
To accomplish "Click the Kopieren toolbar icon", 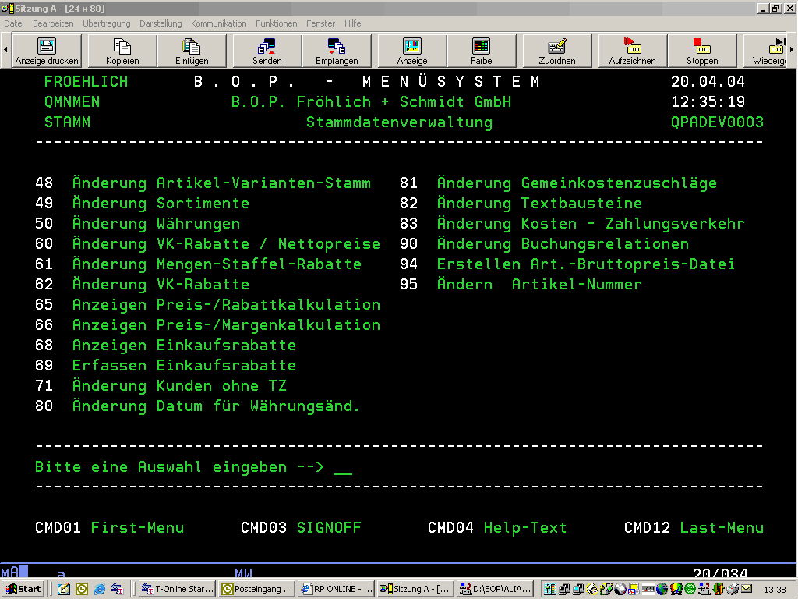I will click(122, 51).
